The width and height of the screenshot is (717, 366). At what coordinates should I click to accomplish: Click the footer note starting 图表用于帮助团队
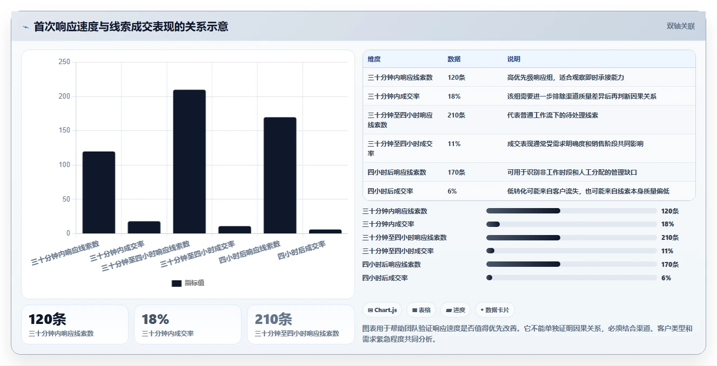[x=527, y=334]
